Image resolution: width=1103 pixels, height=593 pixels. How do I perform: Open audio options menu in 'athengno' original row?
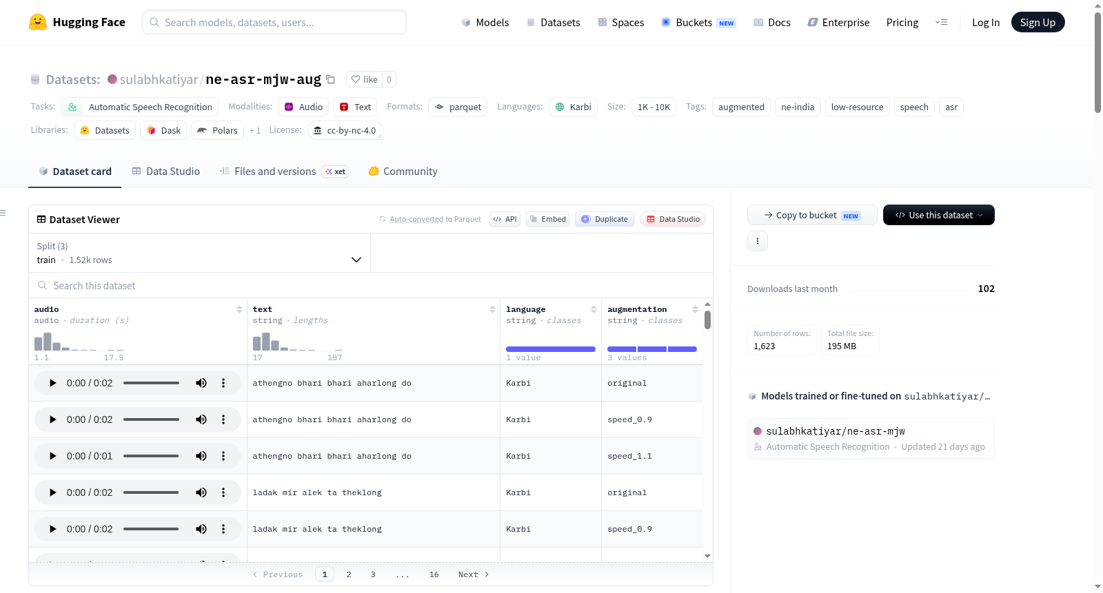point(223,383)
